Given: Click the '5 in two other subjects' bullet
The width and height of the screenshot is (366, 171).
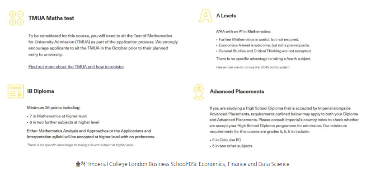Looking at the screenshot, I should coord(231,146).
